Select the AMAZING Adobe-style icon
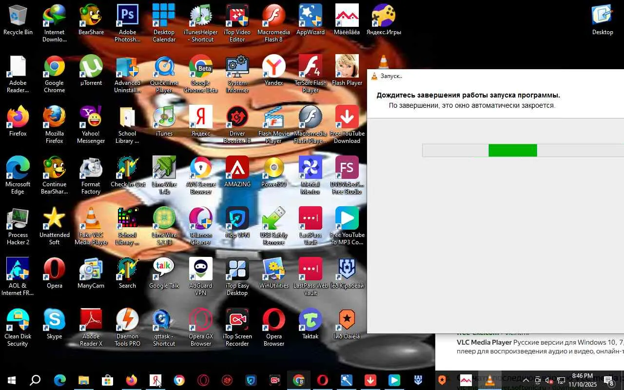The height and width of the screenshot is (390, 624). tap(237, 173)
